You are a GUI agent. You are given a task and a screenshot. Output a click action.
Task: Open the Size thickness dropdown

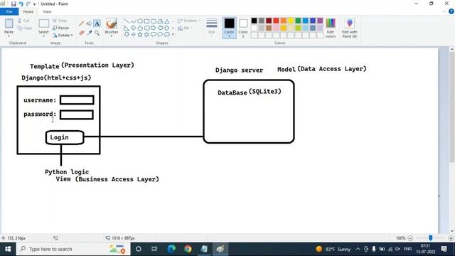pos(212,26)
